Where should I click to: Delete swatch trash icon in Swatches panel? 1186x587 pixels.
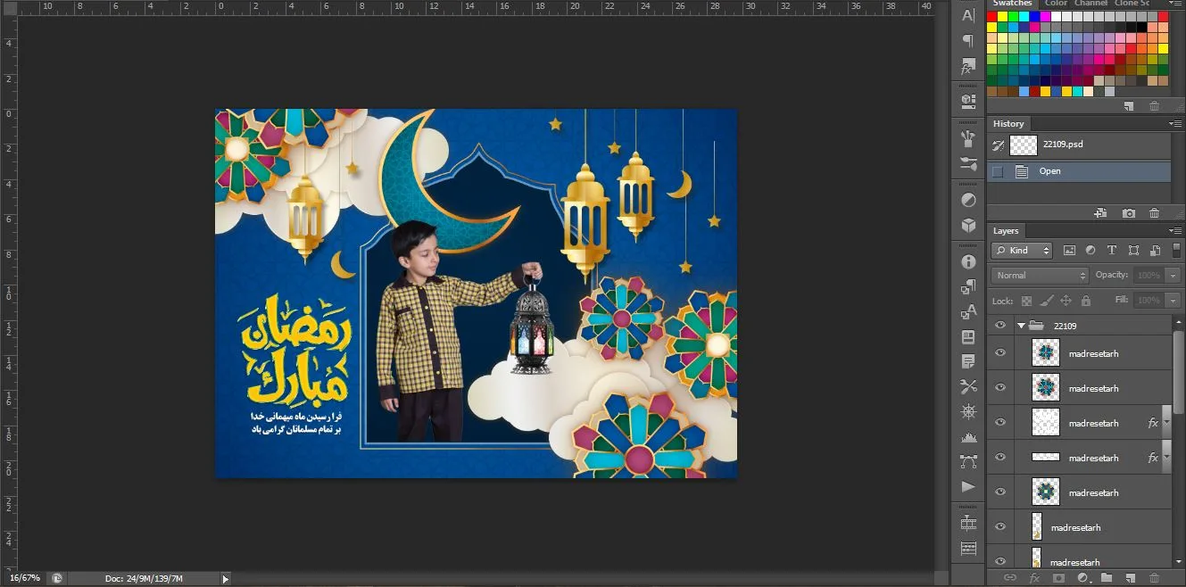pyautogui.click(x=1154, y=106)
